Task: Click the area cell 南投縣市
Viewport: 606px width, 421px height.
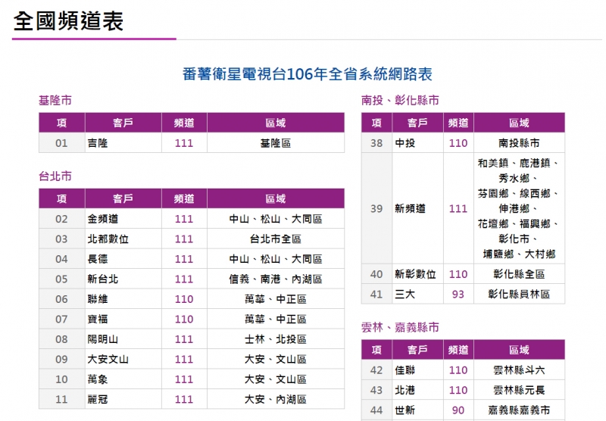Action: (x=519, y=143)
